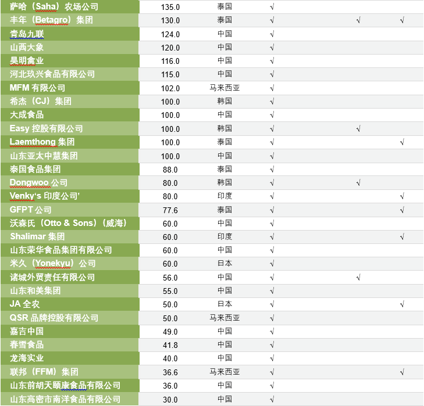Select the 嘉吉中国 cell
The height and width of the screenshot is (406, 424).
point(70,332)
